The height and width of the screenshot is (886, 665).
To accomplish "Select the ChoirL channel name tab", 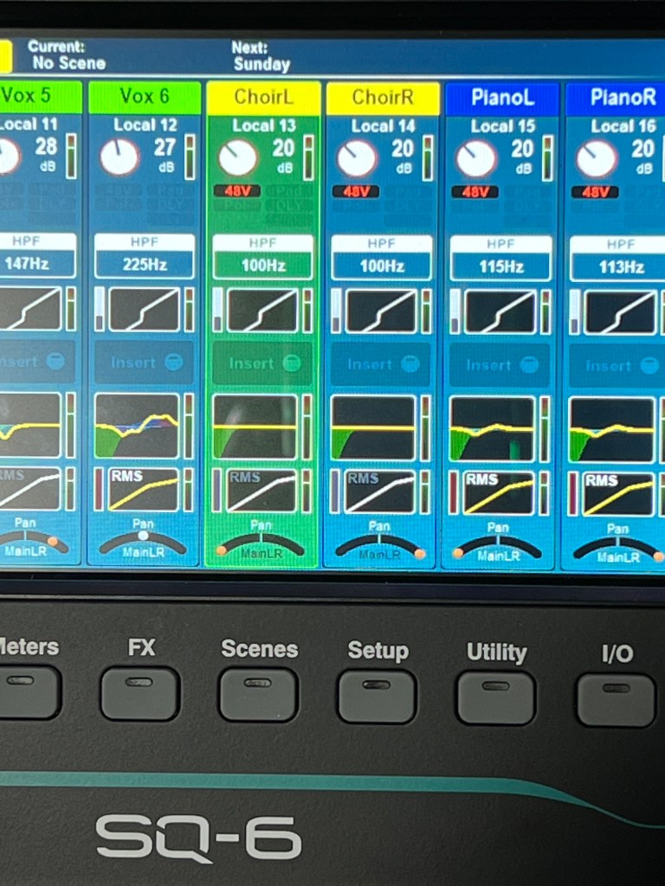I will (x=262, y=98).
